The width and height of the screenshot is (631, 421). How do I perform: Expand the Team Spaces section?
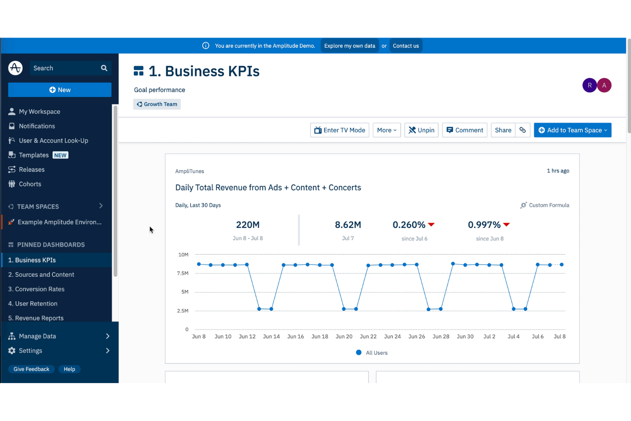click(101, 206)
